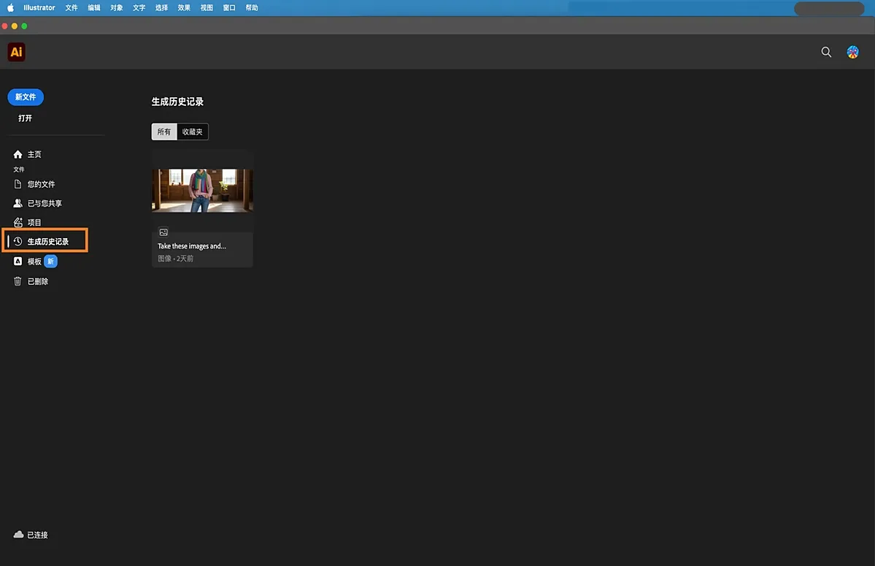Switch to the 收藏夹 filter tab
Screen dimensions: 875x566
tap(193, 132)
